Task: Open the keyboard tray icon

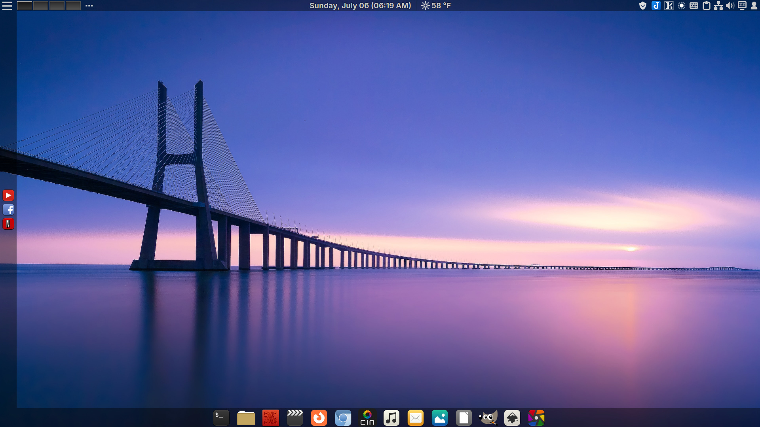Action: point(694,6)
